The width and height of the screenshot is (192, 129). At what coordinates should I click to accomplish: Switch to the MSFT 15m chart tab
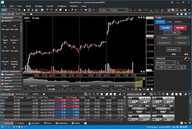point(20,14)
